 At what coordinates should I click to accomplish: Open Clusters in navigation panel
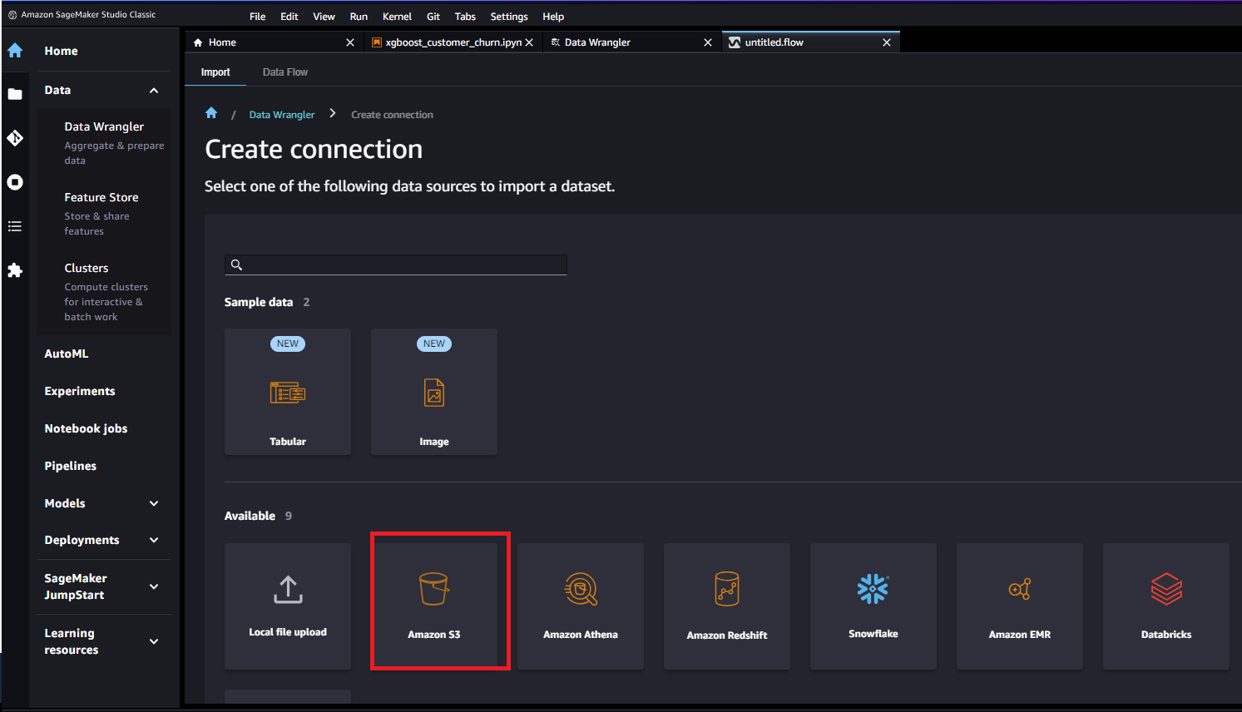click(x=87, y=268)
